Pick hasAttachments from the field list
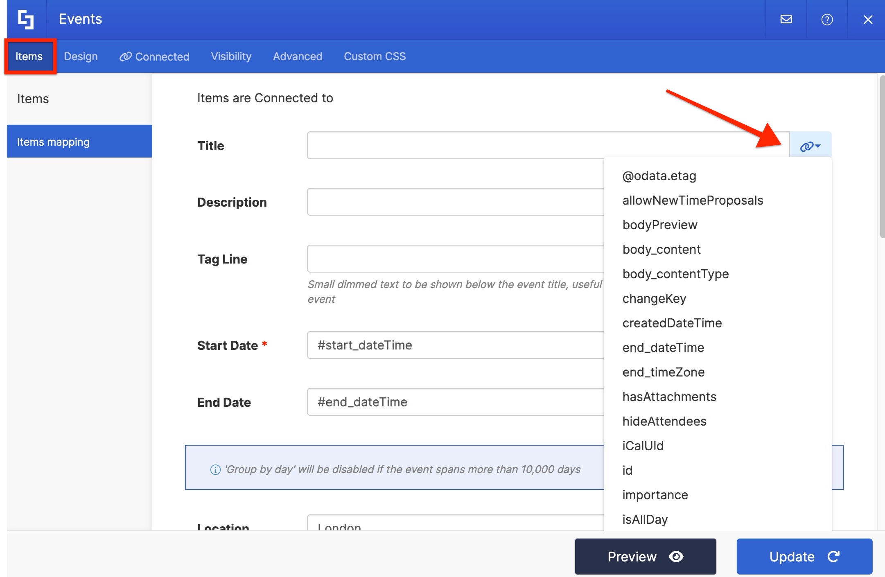The width and height of the screenshot is (885, 577). point(669,397)
